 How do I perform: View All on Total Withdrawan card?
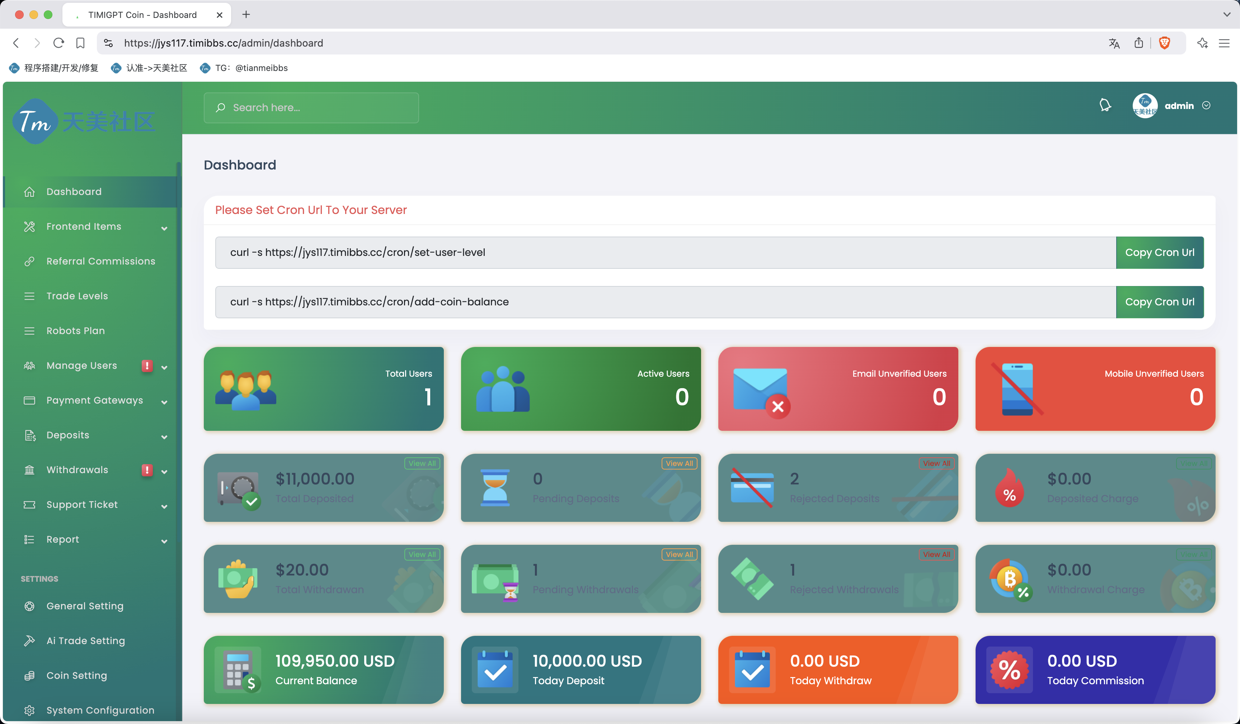[x=422, y=554]
